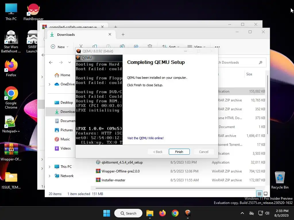
Task: Expand the Network tree node
Action: [x=49, y=176]
